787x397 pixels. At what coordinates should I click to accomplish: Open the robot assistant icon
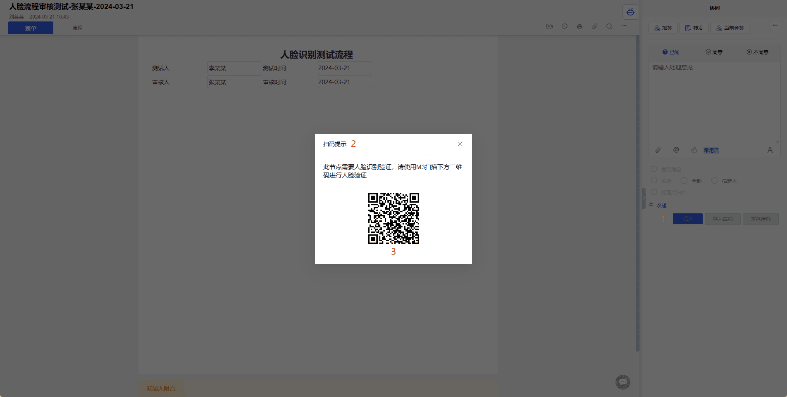coord(630,12)
